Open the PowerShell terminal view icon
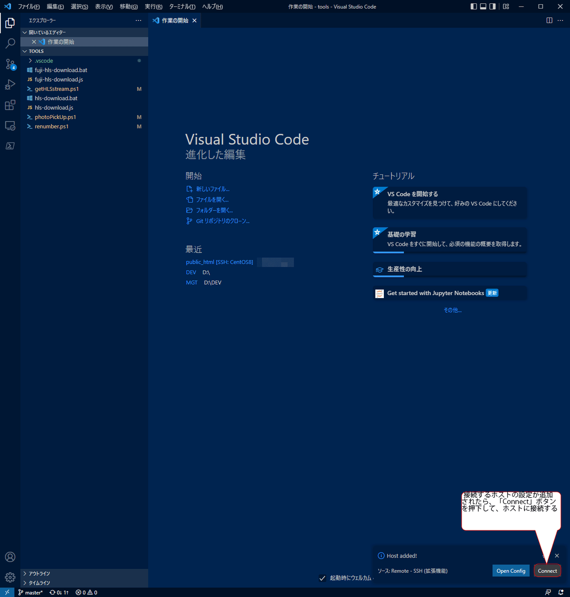The width and height of the screenshot is (570, 597). (10, 146)
